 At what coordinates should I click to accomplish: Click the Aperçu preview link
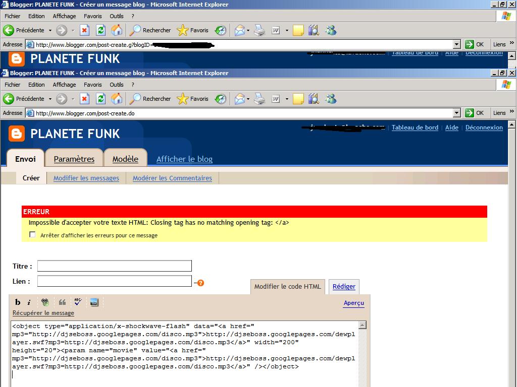[x=354, y=303]
